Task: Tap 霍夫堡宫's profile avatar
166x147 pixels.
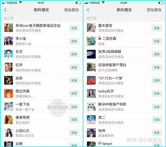Action: pyautogui.click(x=91, y=27)
